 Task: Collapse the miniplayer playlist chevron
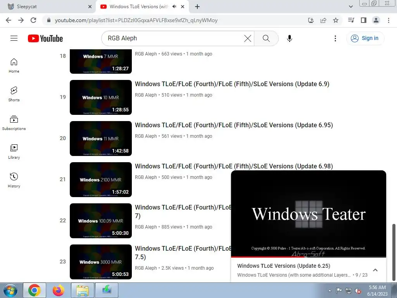point(375,270)
